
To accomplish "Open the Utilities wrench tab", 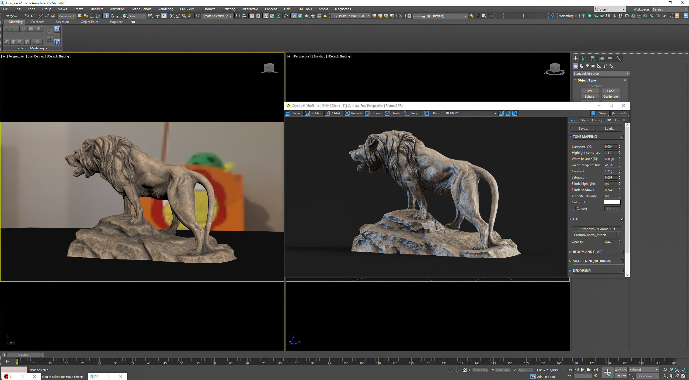I will point(618,58).
